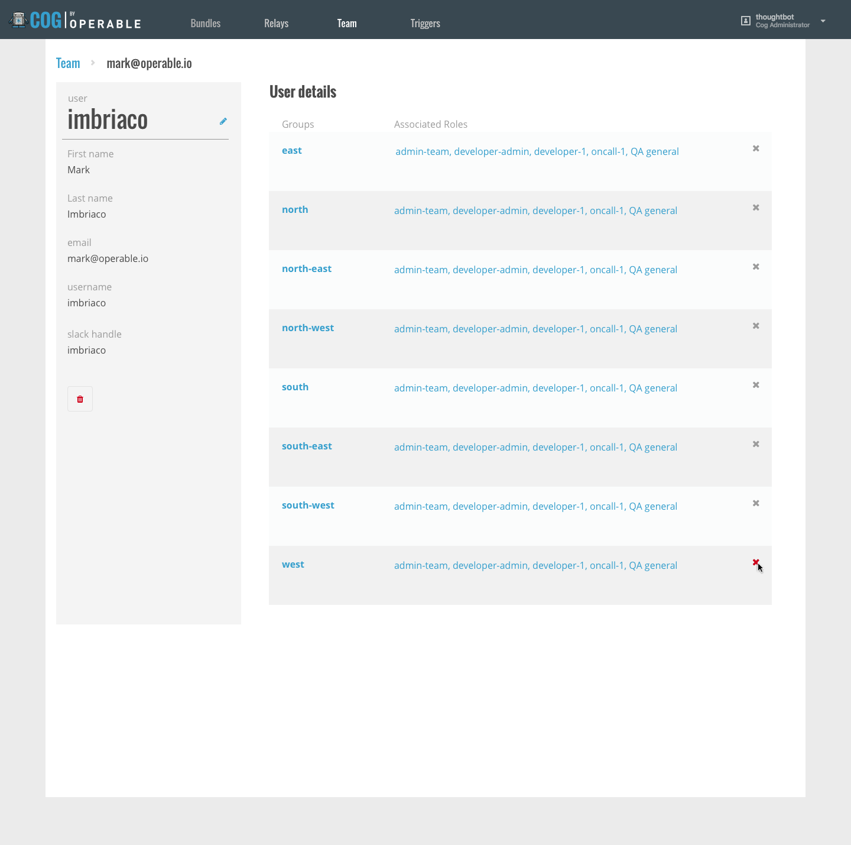Click the Team breadcrumb link
This screenshot has width=851, height=845.
[x=68, y=63]
